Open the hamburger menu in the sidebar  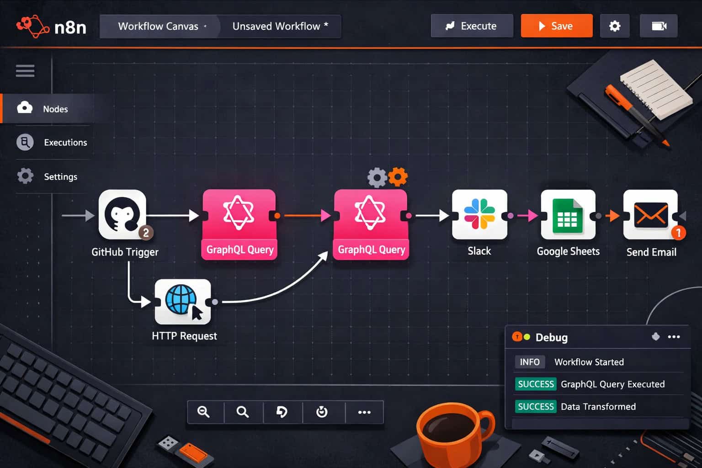pos(25,71)
